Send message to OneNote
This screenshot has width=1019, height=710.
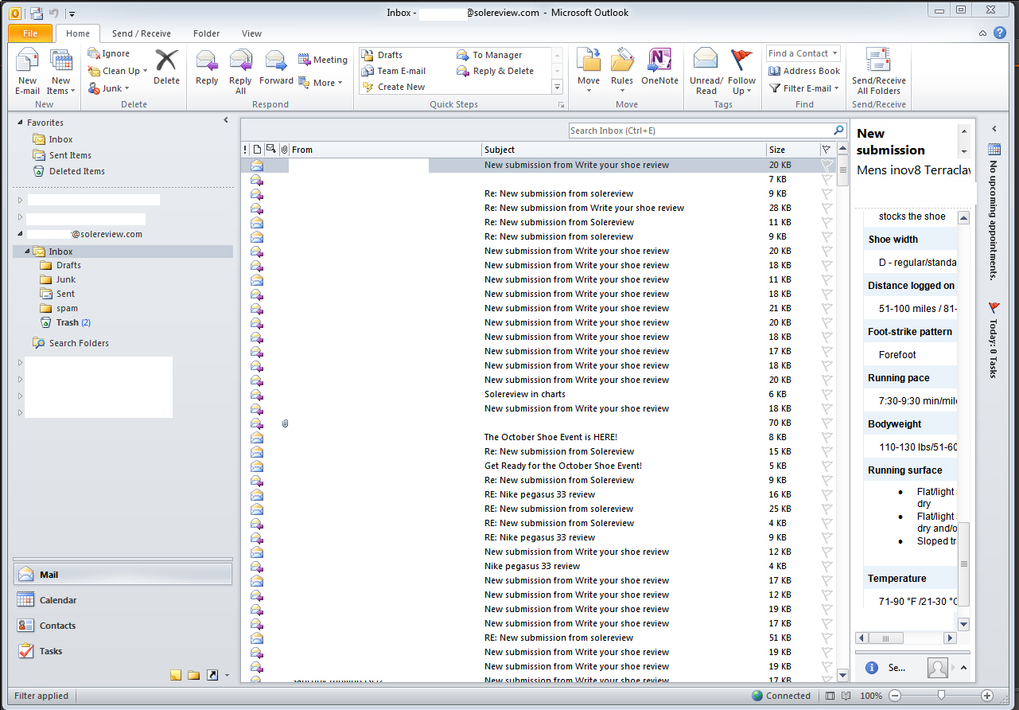(660, 68)
